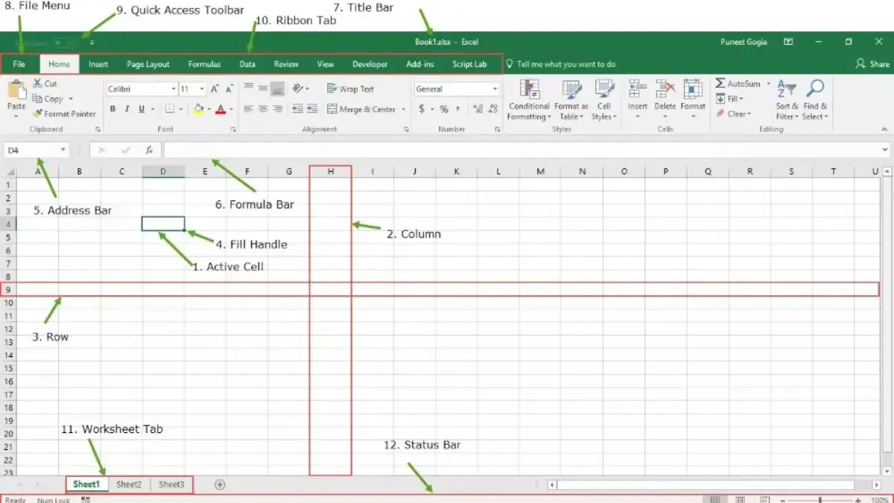Open the Sheet2 worksheet tab
This screenshot has height=503, width=894.
click(129, 484)
